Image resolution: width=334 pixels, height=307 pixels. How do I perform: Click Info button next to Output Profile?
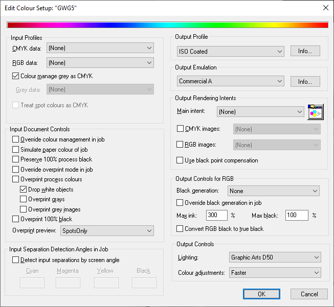(x=305, y=51)
